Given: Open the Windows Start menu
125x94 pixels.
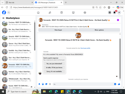Looking at the screenshot, I should coord(3,91).
